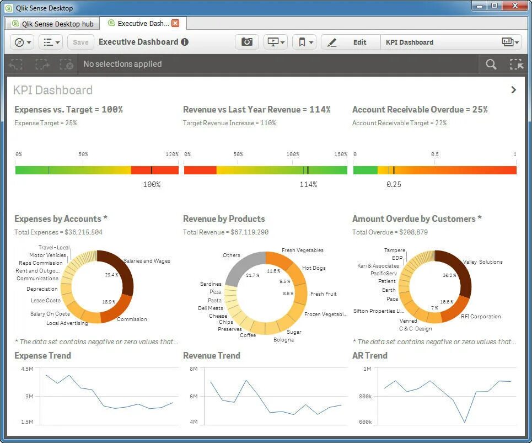This screenshot has height=443, width=532.
Task: Take a snapshot with the camera icon
Action: [246, 42]
